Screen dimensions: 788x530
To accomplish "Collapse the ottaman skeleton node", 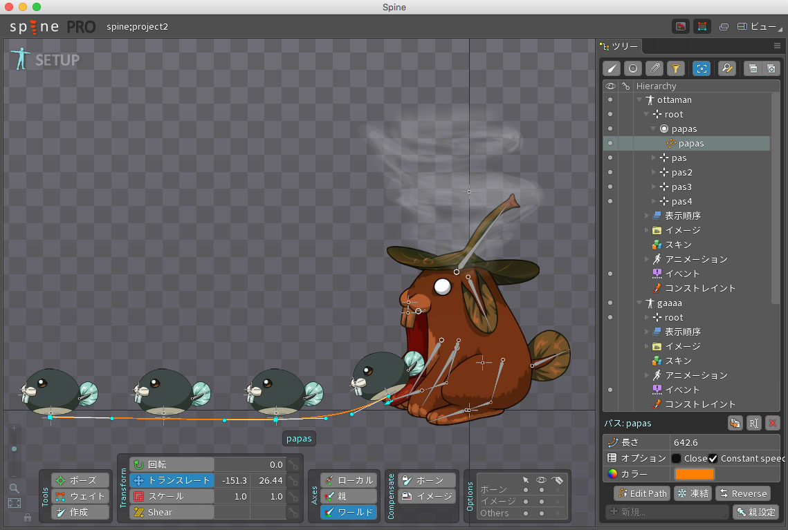I will (639, 100).
